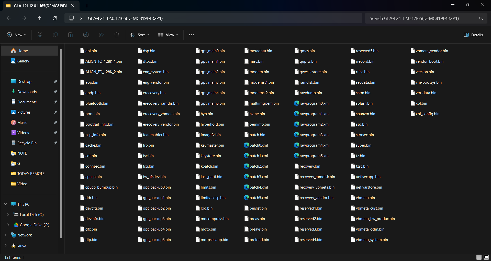The width and height of the screenshot is (491, 261).
Task: Select patch0.xml file
Action: tap(256, 145)
